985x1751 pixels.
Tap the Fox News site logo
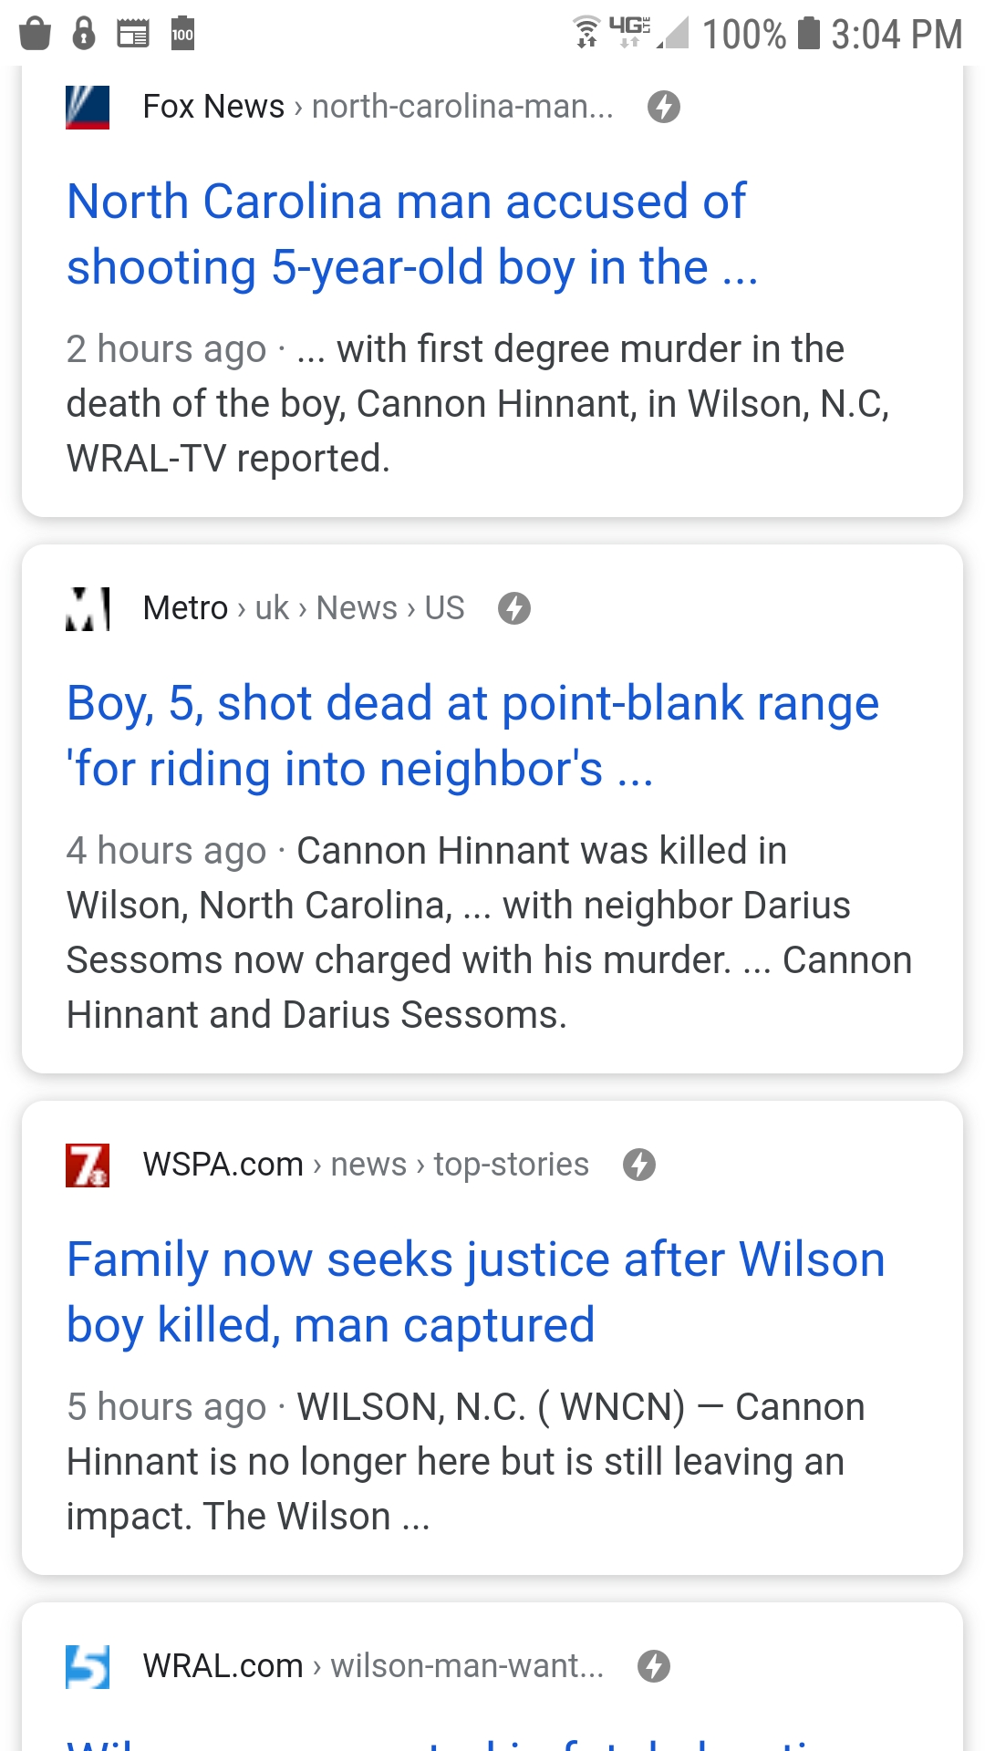pos(88,108)
